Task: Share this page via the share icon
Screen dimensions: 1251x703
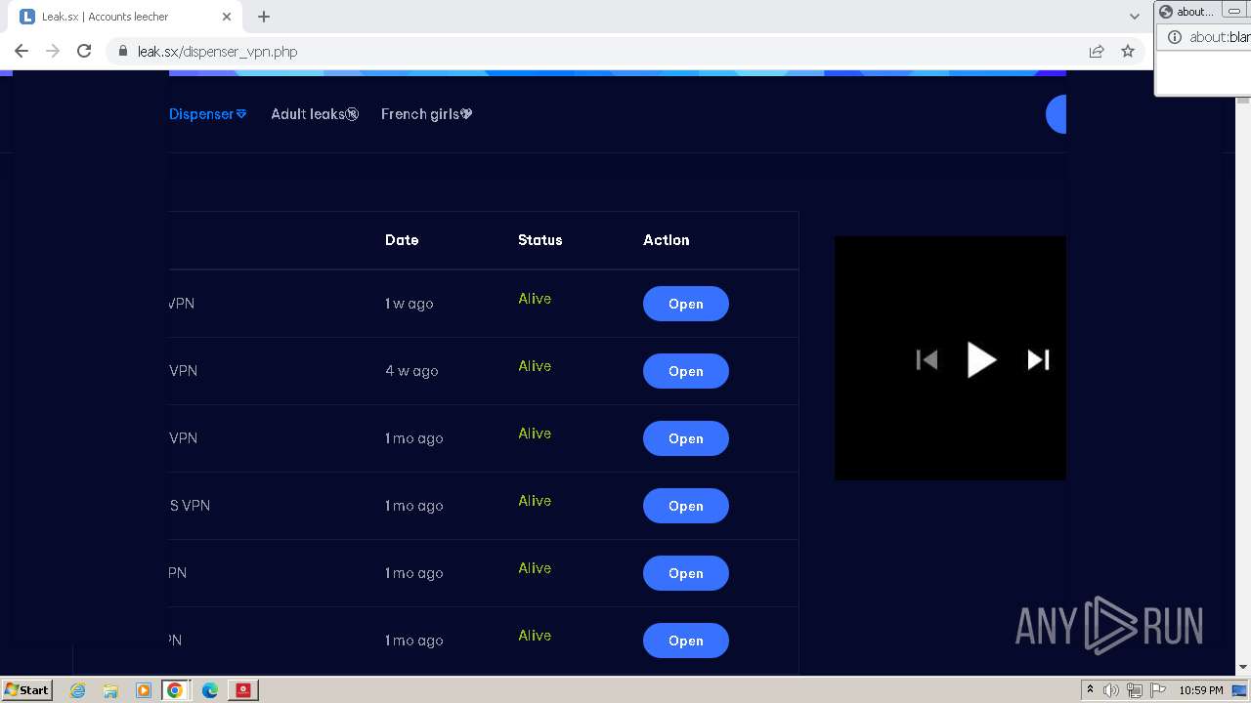Action: (x=1097, y=51)
